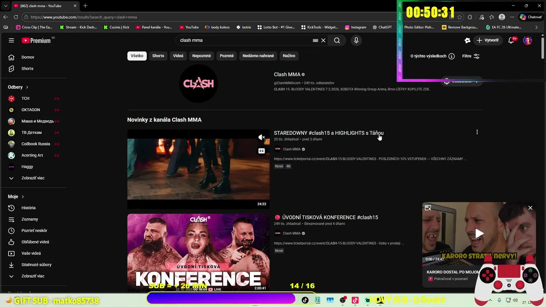Open Copilot Chatovať button

pos(531,17)
